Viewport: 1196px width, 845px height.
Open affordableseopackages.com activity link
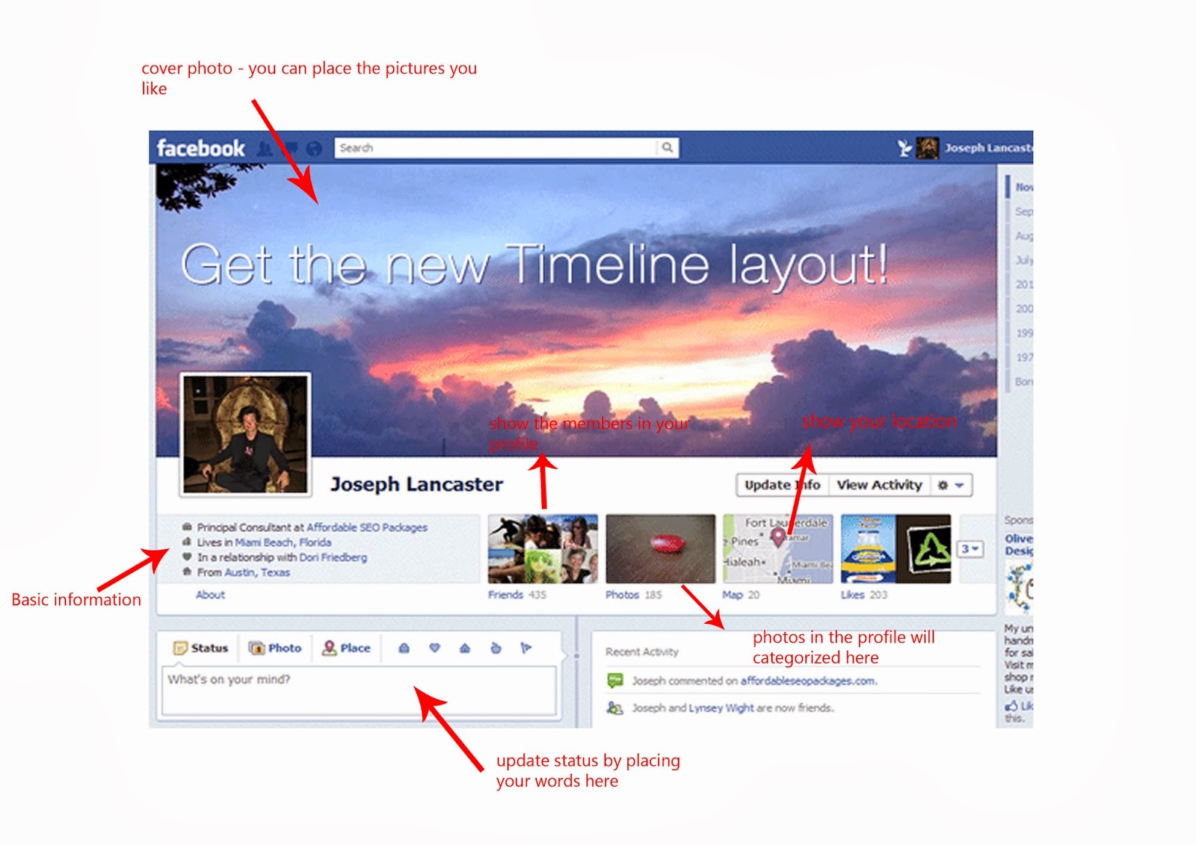[809, 681]
